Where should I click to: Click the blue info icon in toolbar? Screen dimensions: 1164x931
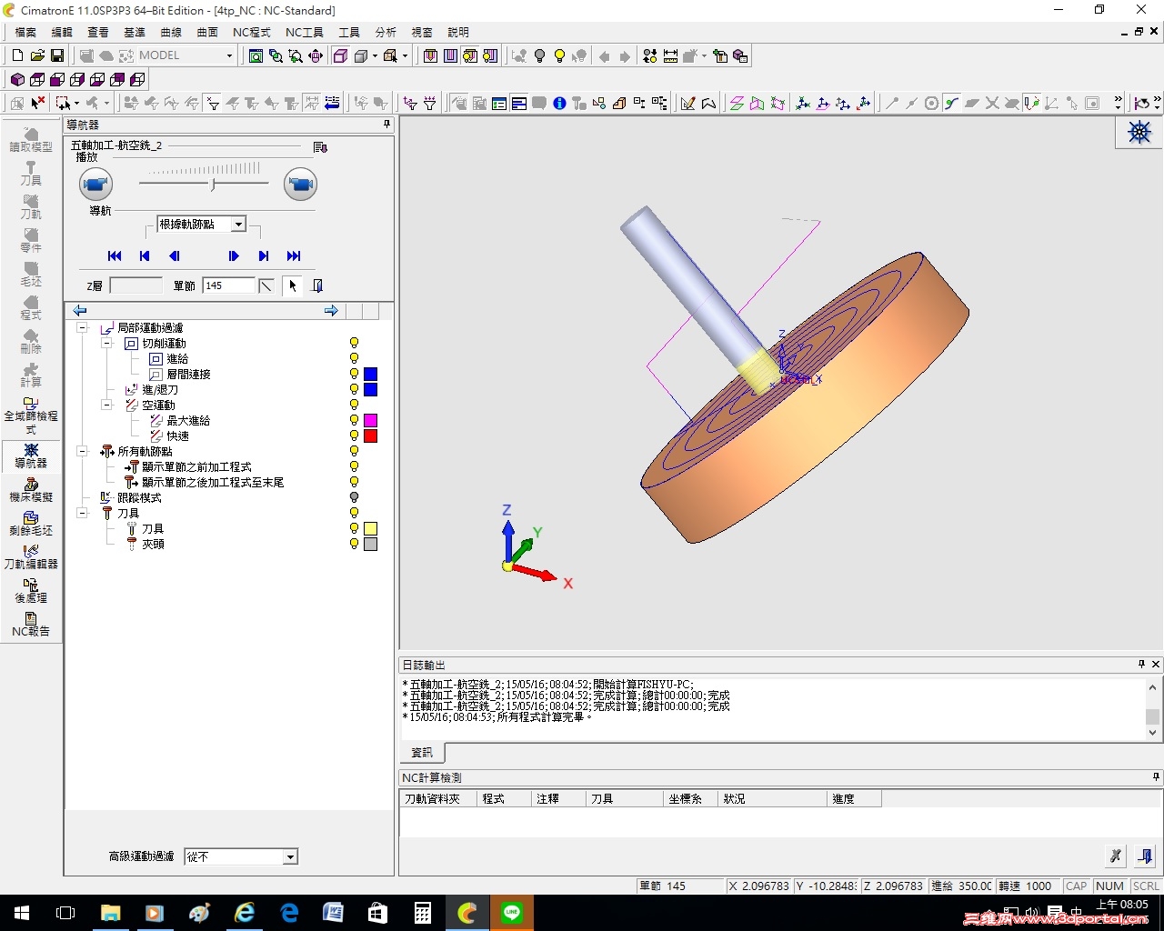(x=559, y=104)
